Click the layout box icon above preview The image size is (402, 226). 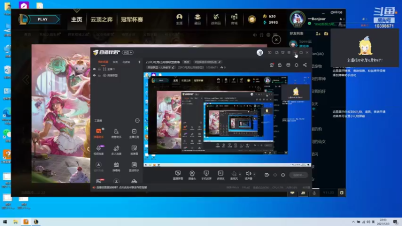pos(288,65)
